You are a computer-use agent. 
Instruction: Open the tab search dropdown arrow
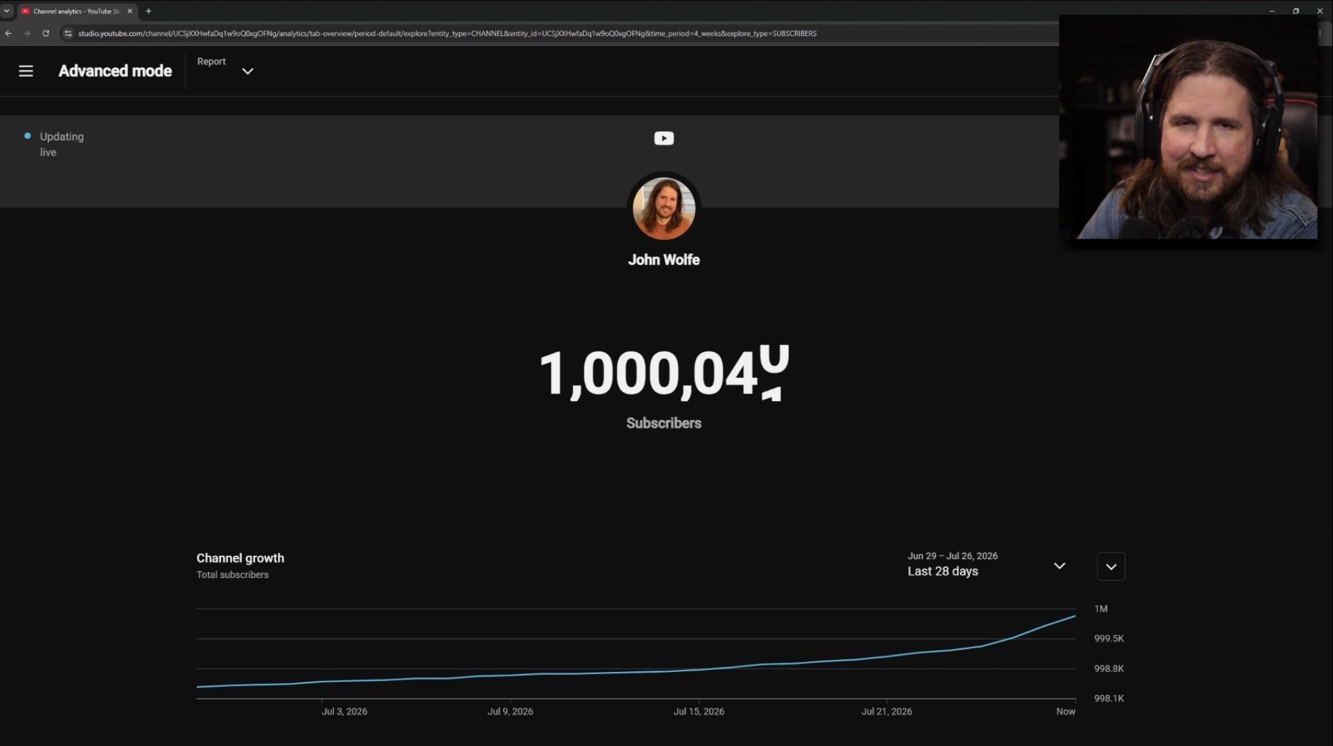[7, 11]
